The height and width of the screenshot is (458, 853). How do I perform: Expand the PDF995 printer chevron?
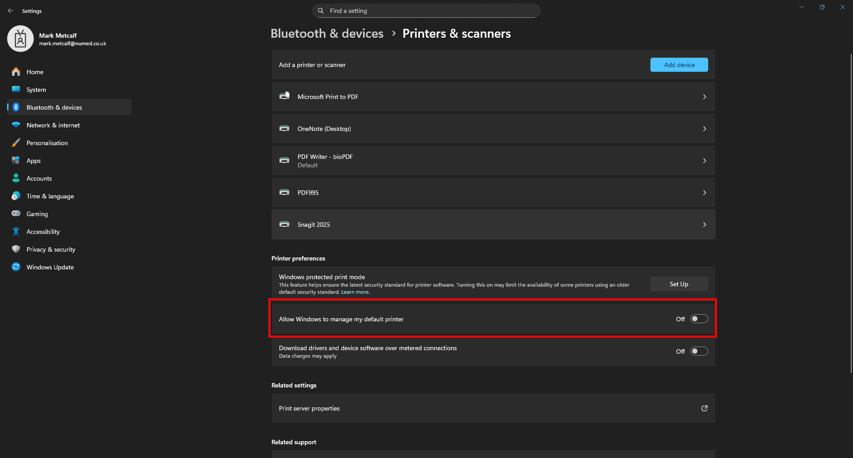[704, 193]
